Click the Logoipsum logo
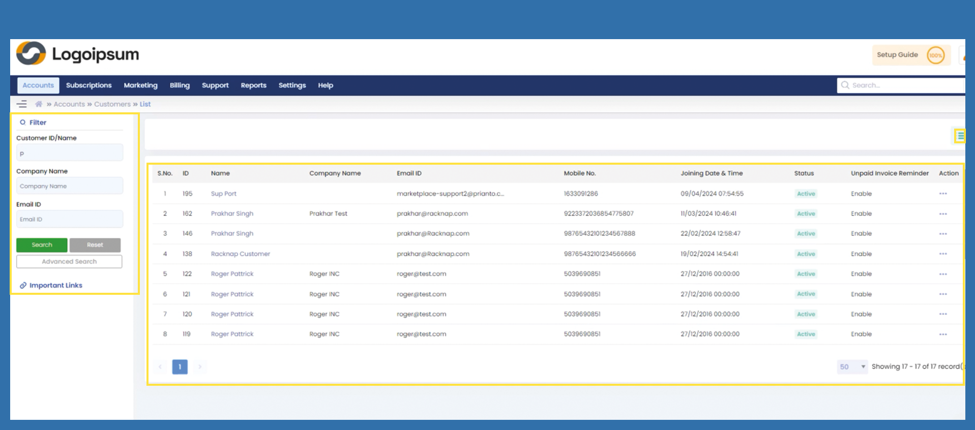This screenshot has height=430, width=975. pos(78,54)
